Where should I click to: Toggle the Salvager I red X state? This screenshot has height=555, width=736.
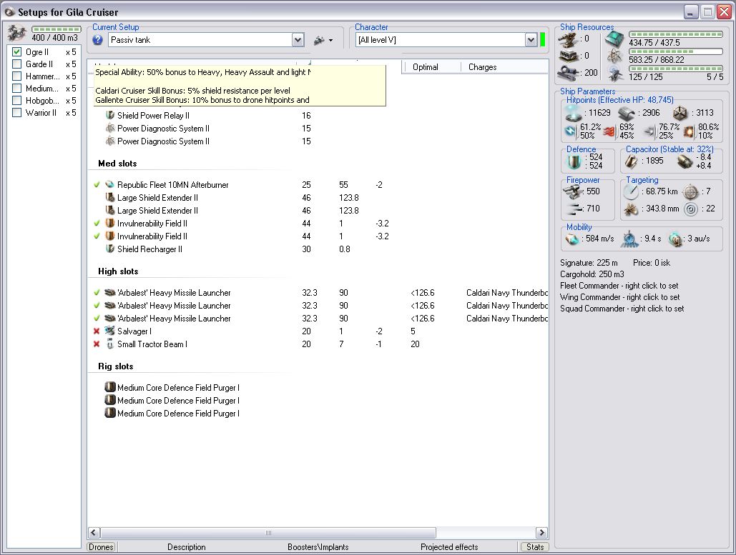pos(97,331)
